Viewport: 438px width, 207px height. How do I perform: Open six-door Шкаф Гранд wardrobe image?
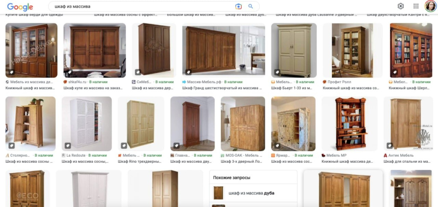[223, 50]
